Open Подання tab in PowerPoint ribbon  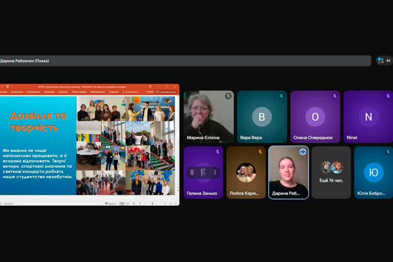click(114, 92)
